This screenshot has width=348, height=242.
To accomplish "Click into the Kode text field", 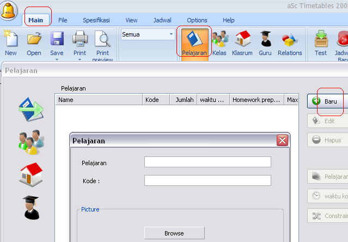I will [x=207, y=180].
